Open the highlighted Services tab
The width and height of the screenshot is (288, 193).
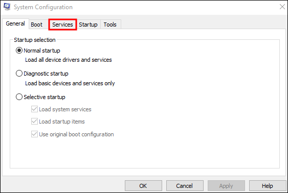click(x=62, y=25)
